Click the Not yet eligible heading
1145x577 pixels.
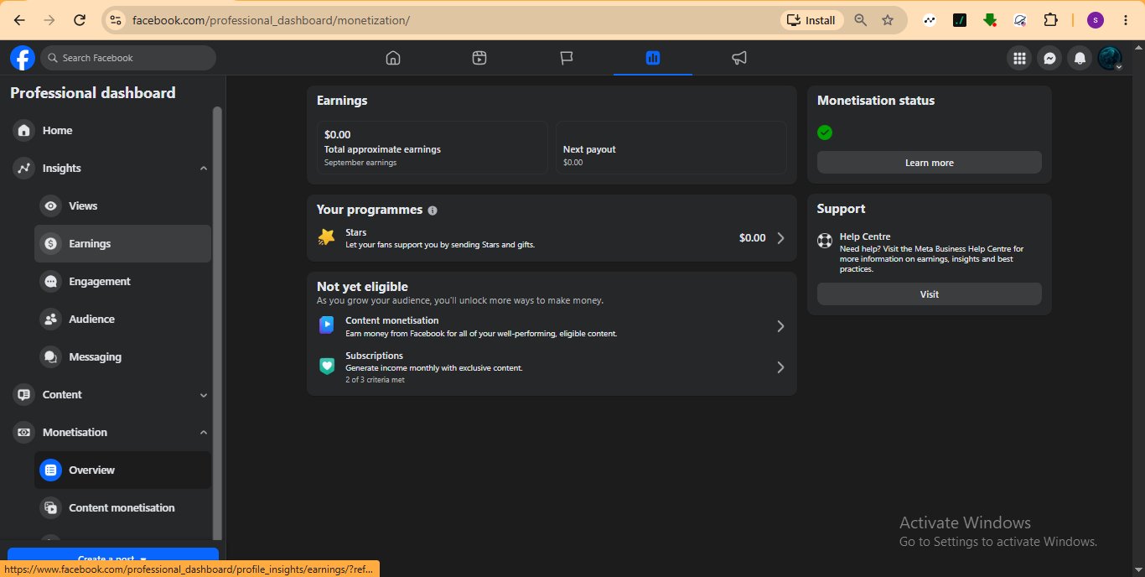click(362, 287)
